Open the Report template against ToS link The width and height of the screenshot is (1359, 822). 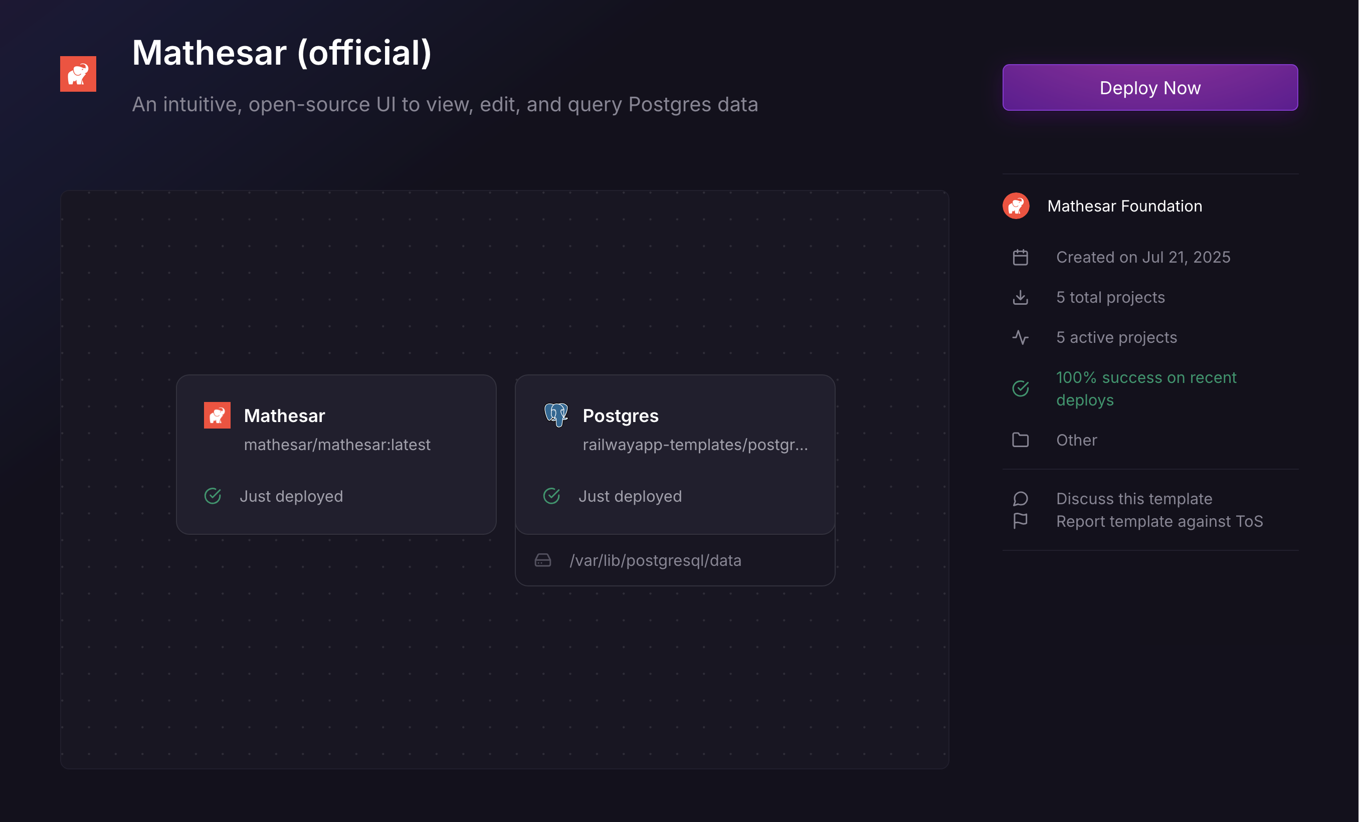pos(1159,522)
